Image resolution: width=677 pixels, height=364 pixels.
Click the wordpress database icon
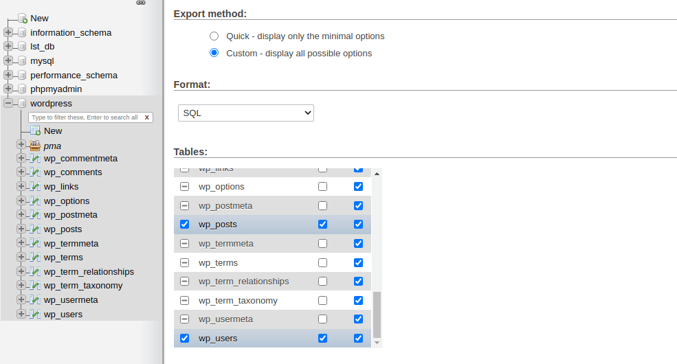click(22, 103)
